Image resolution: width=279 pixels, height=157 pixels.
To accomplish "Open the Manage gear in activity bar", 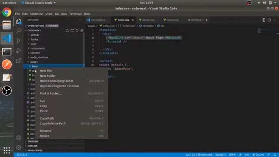I will 18,147.
